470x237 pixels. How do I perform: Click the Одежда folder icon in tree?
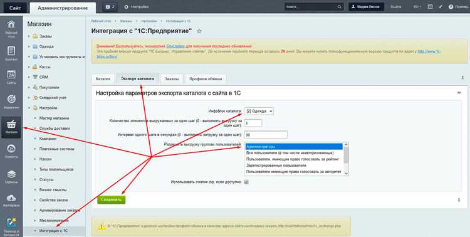tap(35, 46)
